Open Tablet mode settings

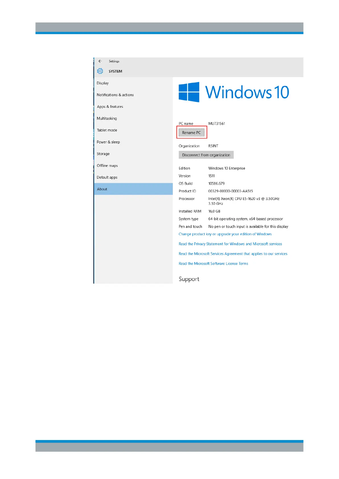(133, 130)
